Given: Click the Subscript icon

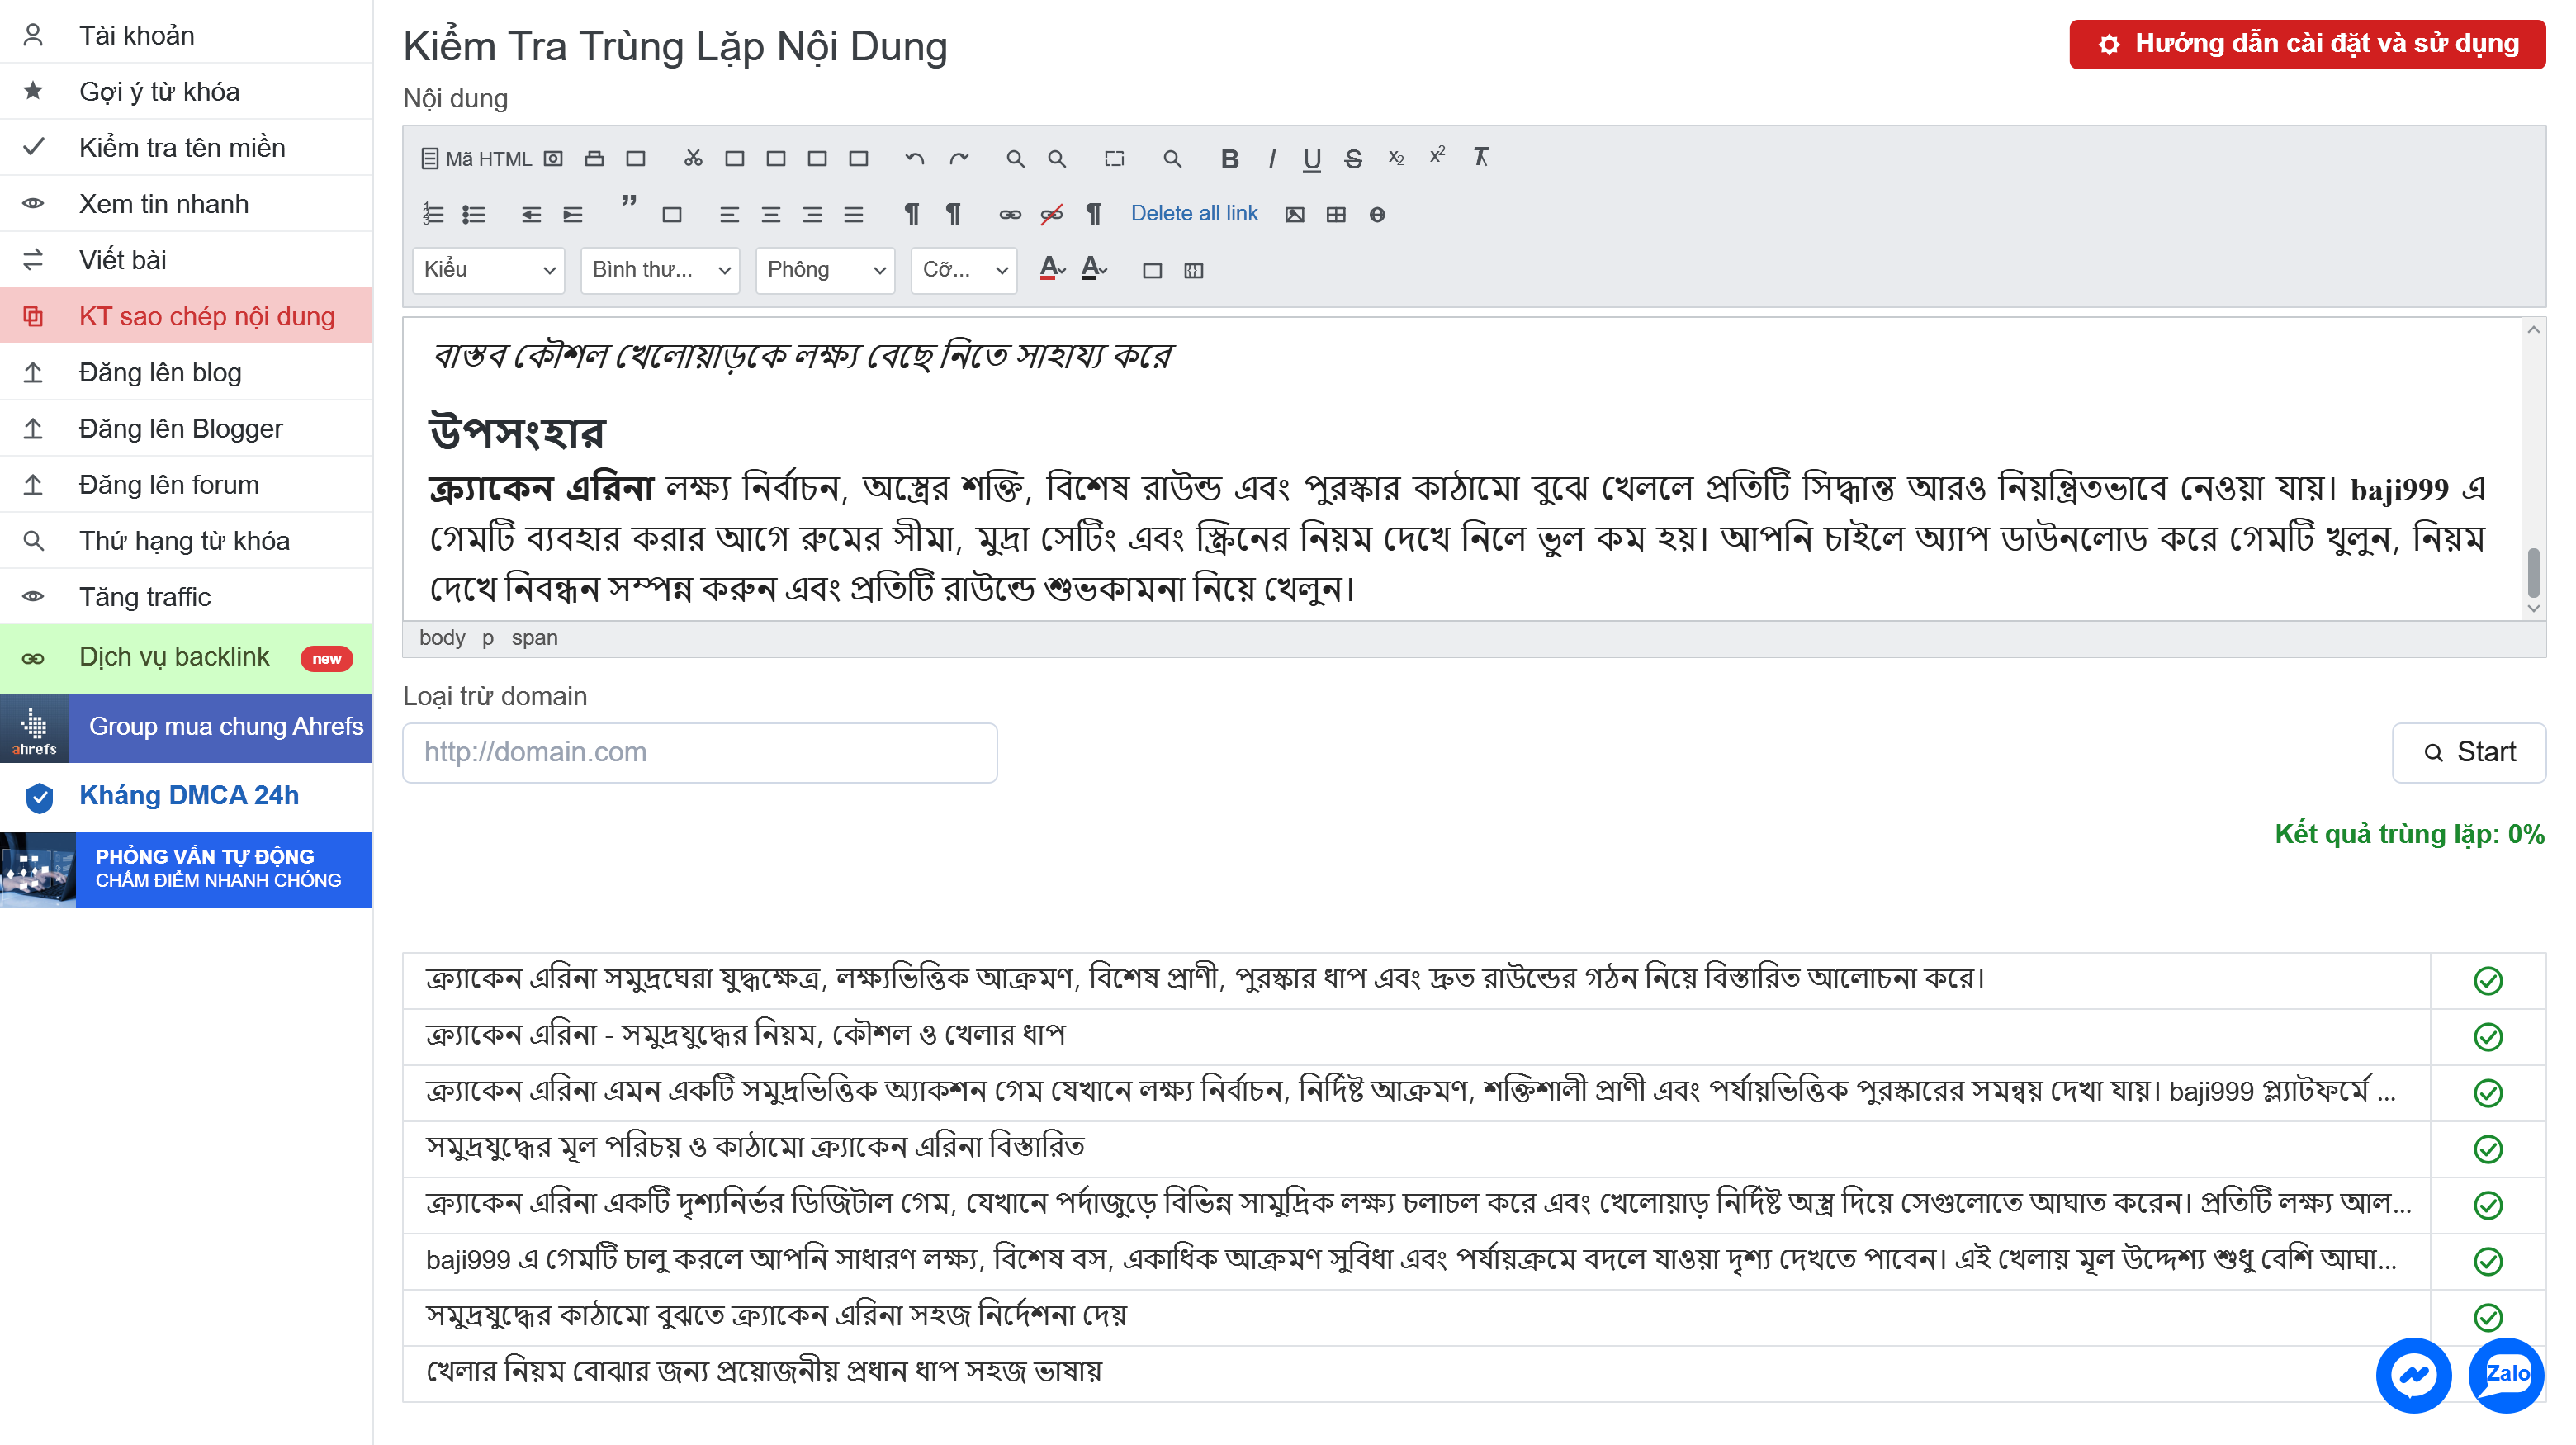Looking at the screenshot, I should (1396, 158).
